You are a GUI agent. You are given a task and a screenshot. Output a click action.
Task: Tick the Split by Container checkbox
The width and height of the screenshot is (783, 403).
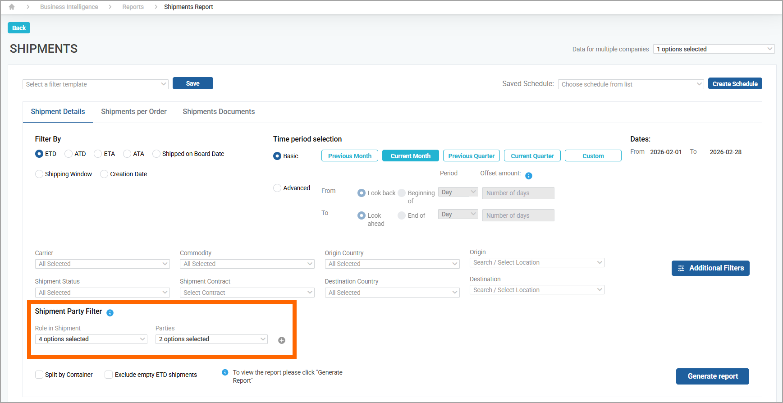pyautogui.click(x=39, y=375)
